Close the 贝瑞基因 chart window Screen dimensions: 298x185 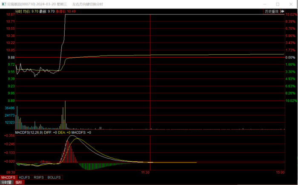click(290, 4)
